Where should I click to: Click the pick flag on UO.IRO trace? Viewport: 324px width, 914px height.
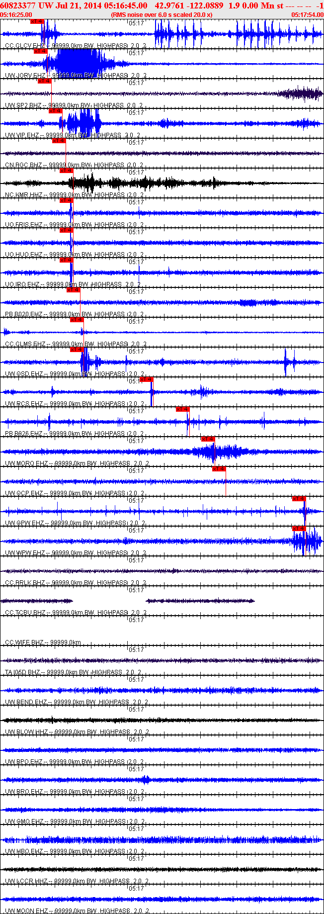click(x=66, y=260)
